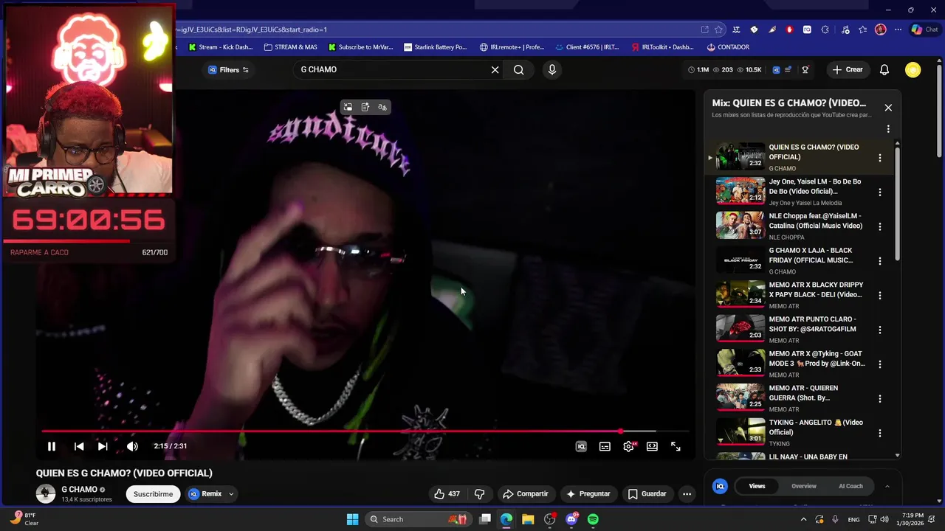Viewport: 945px width, 531px height.
Task: Switch to theater mode
Action: (652, 446)
